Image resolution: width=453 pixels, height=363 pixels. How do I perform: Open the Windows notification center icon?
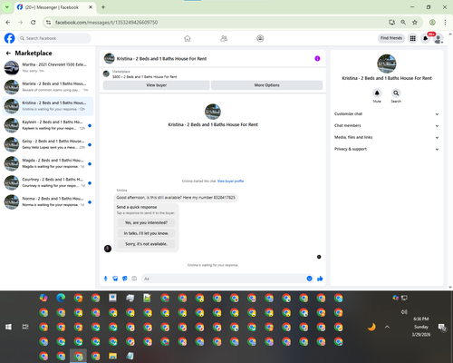(442, 327)
